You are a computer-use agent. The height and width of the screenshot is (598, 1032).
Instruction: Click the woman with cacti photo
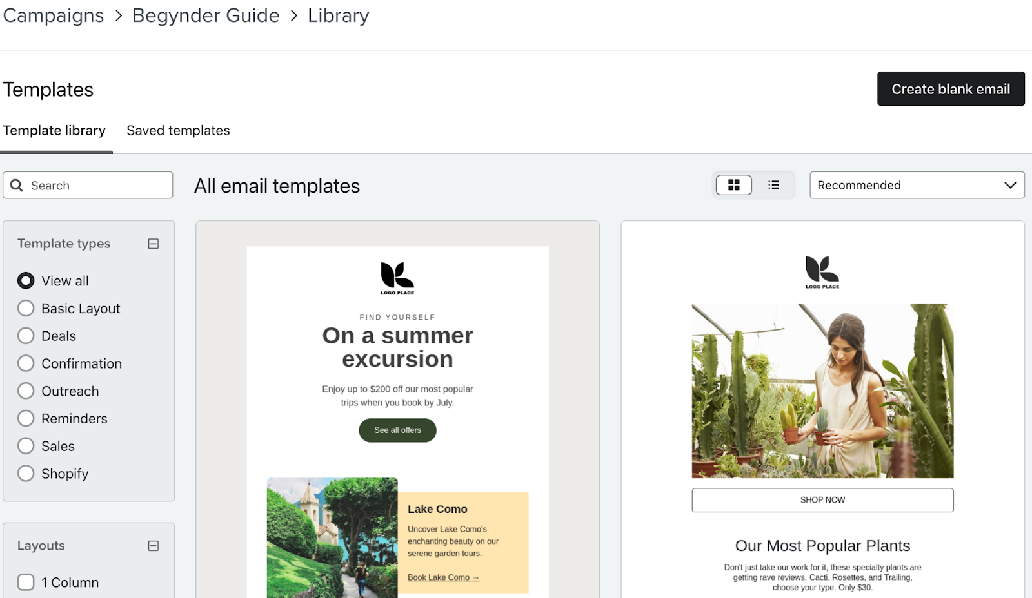[822, 391]
